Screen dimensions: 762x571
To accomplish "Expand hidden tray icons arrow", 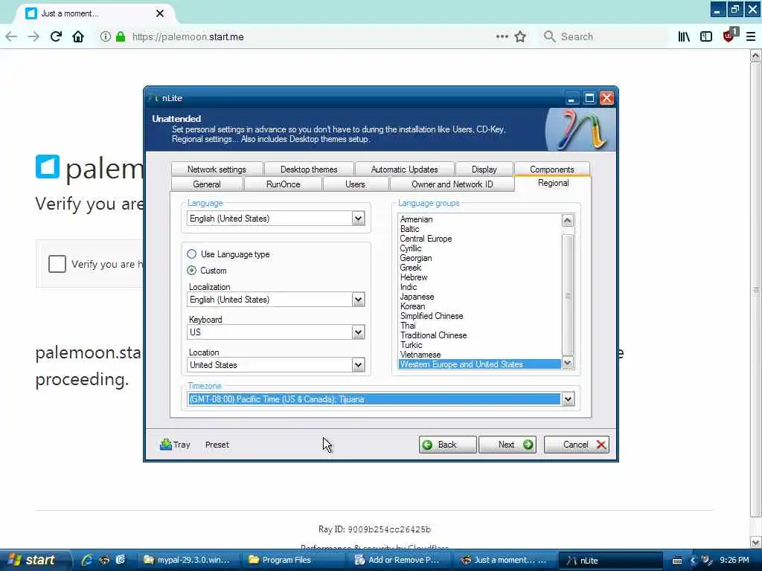I will point(693,561).
